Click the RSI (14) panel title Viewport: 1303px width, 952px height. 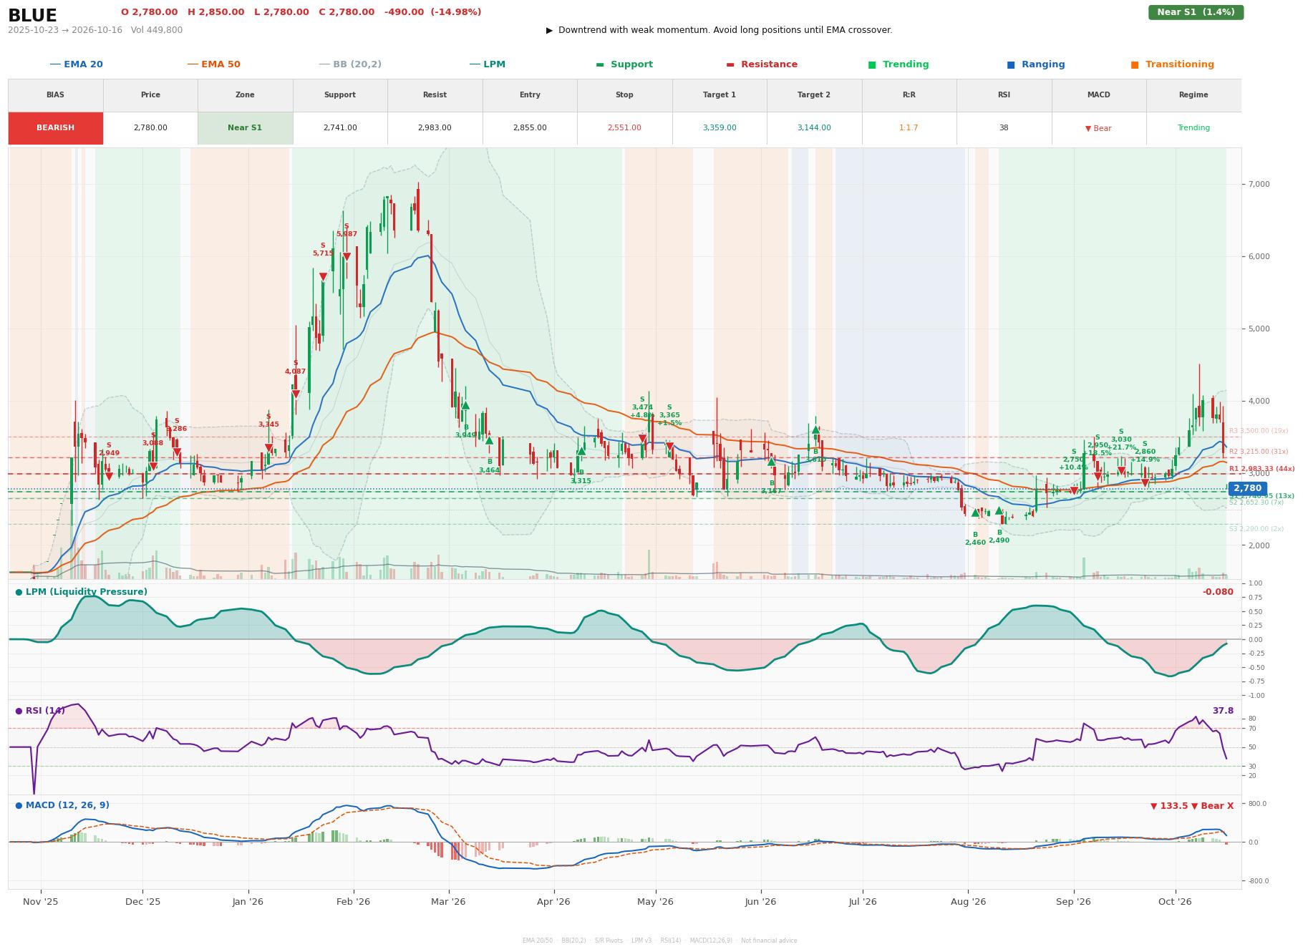pyautogui.click(x=40, y=711)
